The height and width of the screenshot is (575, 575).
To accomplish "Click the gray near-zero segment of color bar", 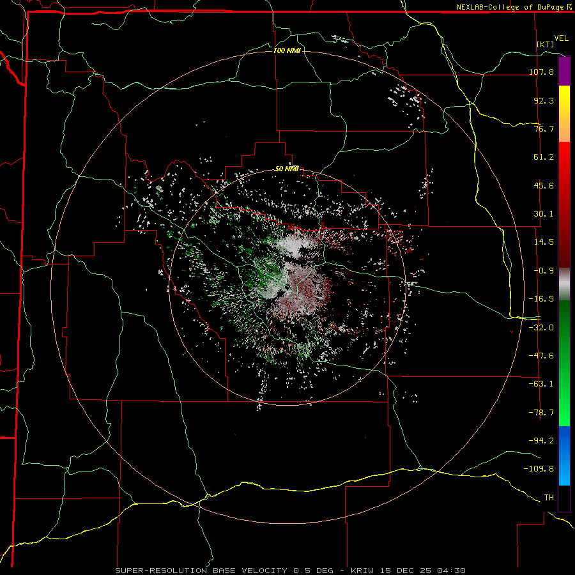I will coord(564,284).
